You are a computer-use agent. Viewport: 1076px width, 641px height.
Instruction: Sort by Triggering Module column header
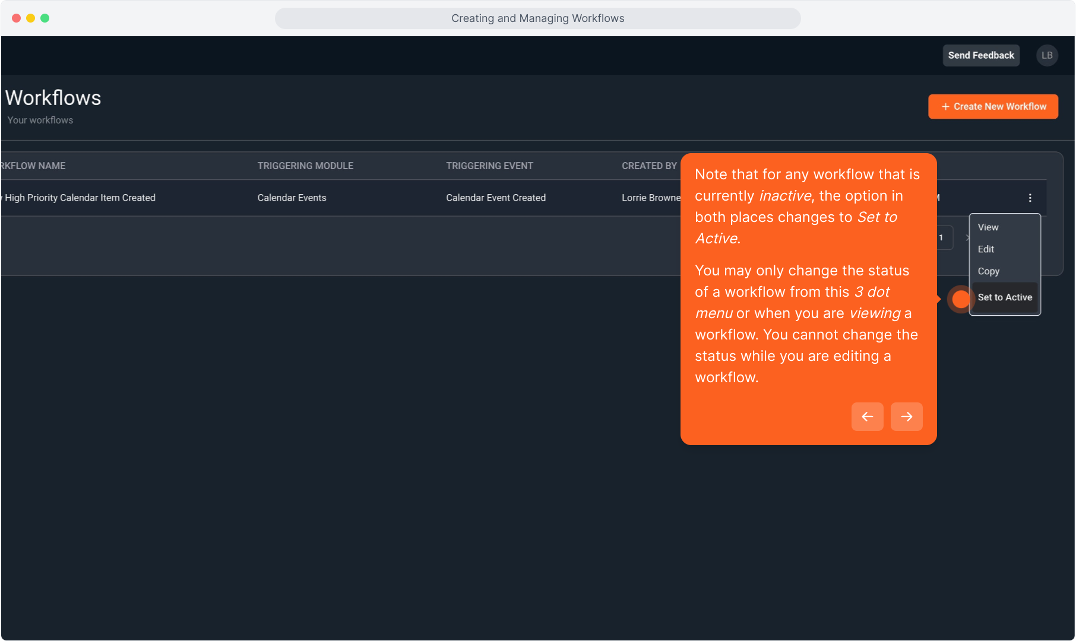(305, 166)
